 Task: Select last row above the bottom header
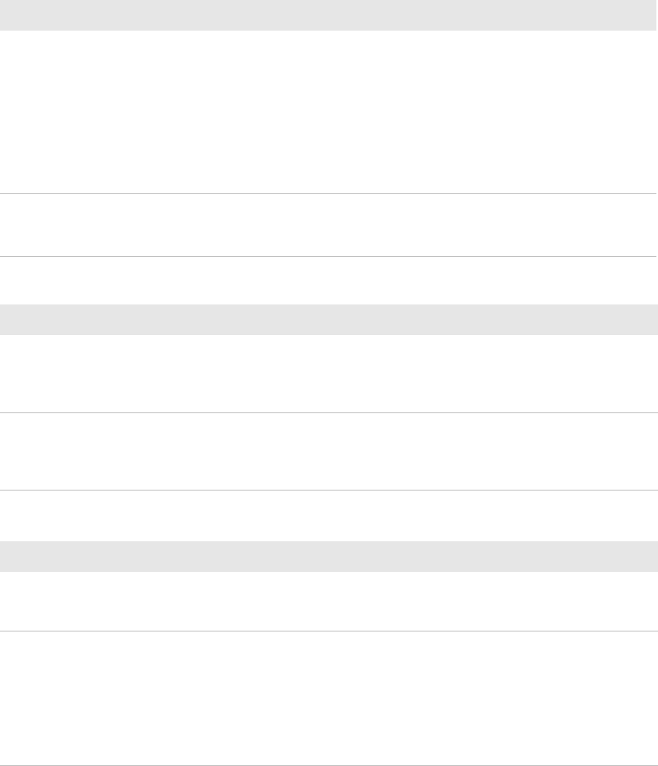pos(329,515)
